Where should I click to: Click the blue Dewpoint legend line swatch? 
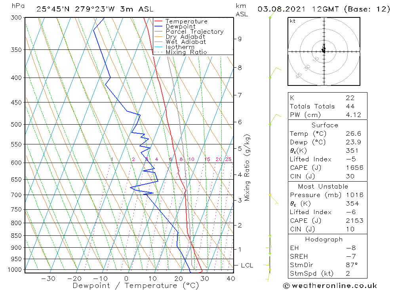158,26
